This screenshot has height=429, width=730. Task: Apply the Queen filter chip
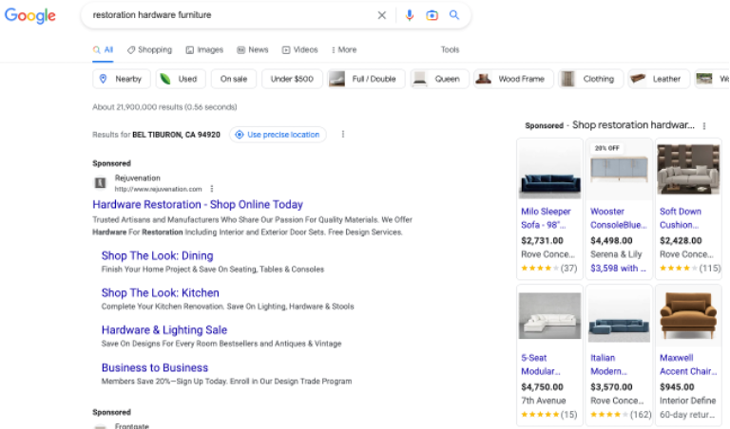(x=439, y=79)
